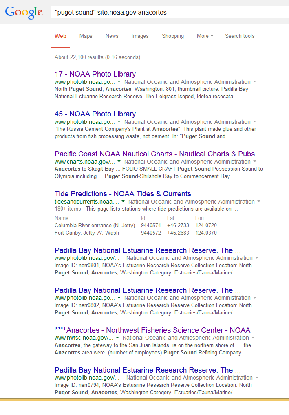Screen dimensions: 289x415
Task: Click publisher name on Tide Predictions result
Action: (192, 202)
